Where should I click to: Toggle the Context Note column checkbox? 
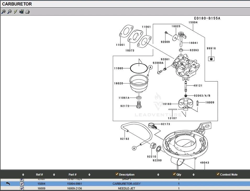tap(218, 174)
